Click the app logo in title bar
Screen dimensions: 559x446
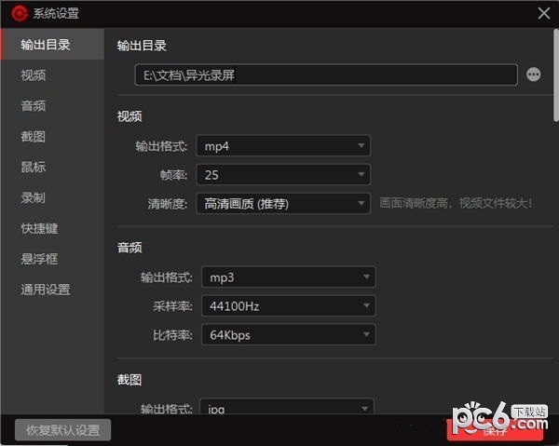tap(17, 13)
